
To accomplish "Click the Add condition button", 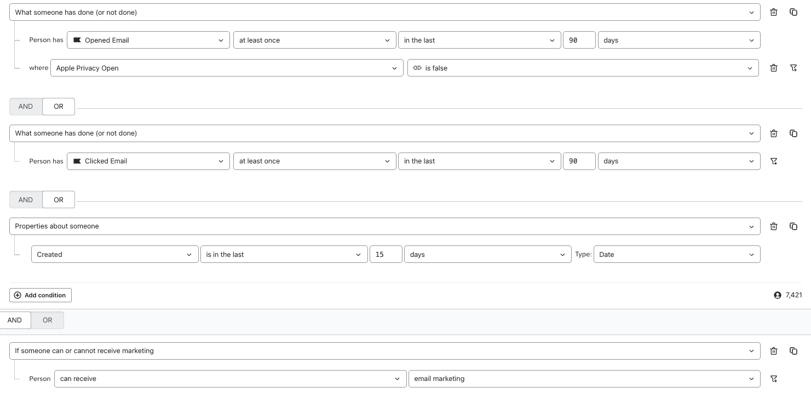I will [41, 295].
